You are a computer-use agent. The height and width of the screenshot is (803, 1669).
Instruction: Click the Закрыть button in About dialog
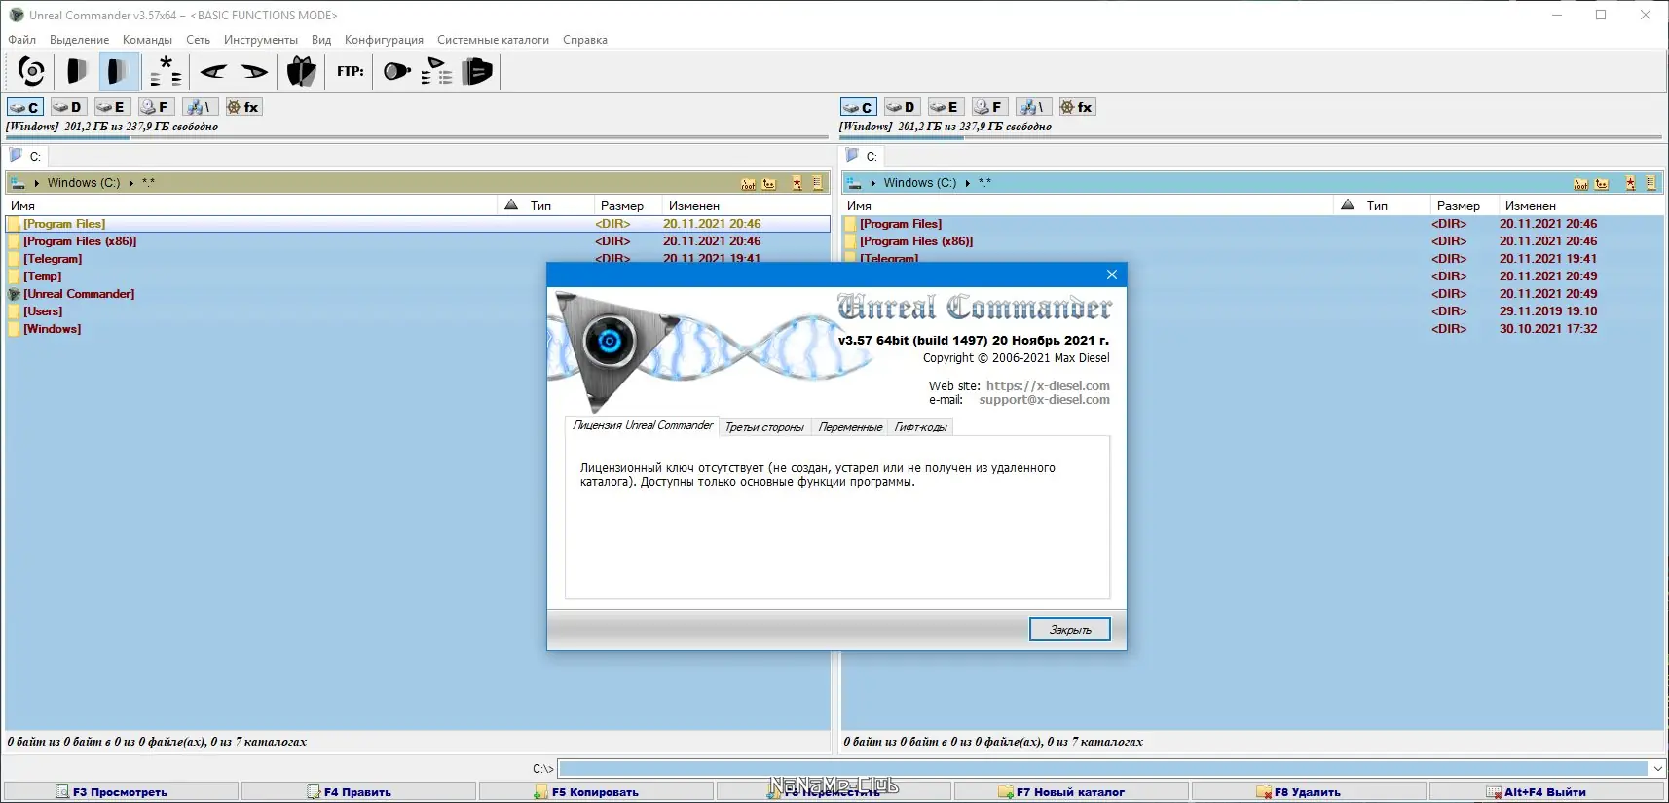click(1070, 630)
